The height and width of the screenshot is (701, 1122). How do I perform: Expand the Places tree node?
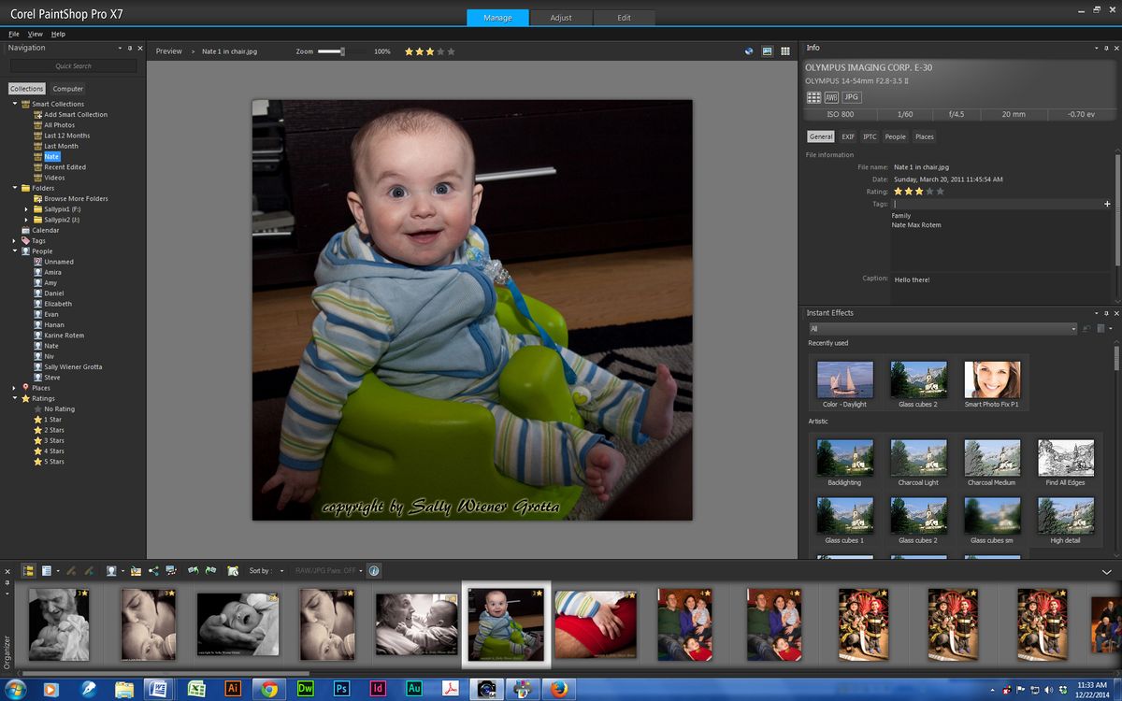click(x=14, y=388)
